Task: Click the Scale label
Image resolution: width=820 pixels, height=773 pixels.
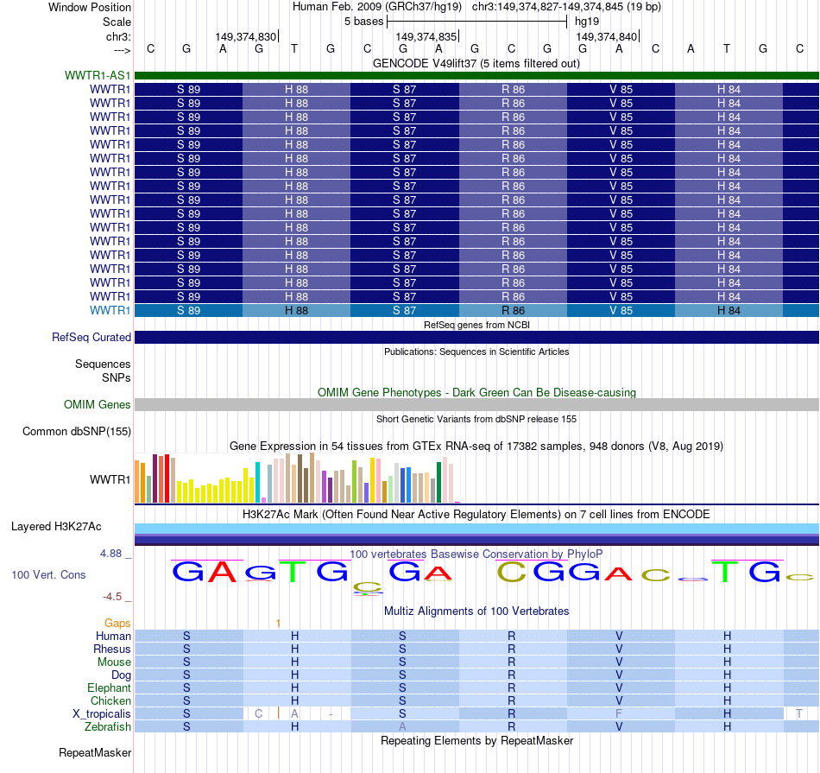Action: coord(117,22)
